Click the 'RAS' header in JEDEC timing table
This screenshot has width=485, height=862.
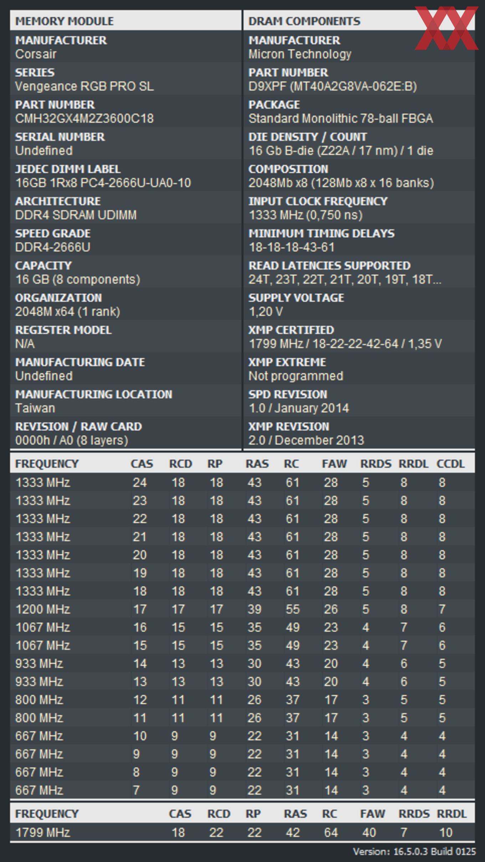point(257,463)
